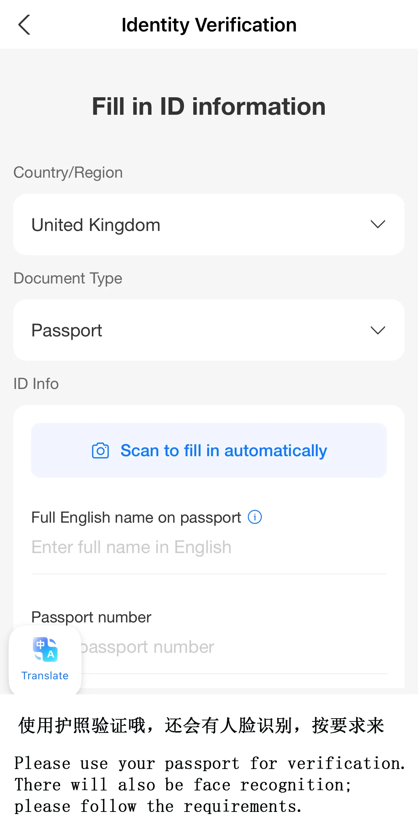This screenshot has width=418, height=828.
Task: Expand the United Kingdom country selector
Action: point(378,224)
